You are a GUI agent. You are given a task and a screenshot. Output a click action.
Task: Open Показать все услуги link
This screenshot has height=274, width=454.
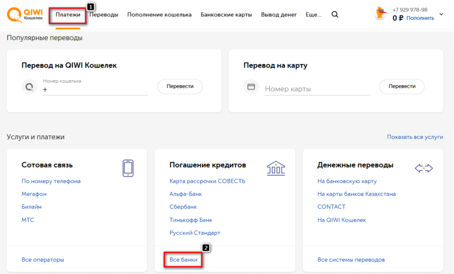click(x=415, y=137)
